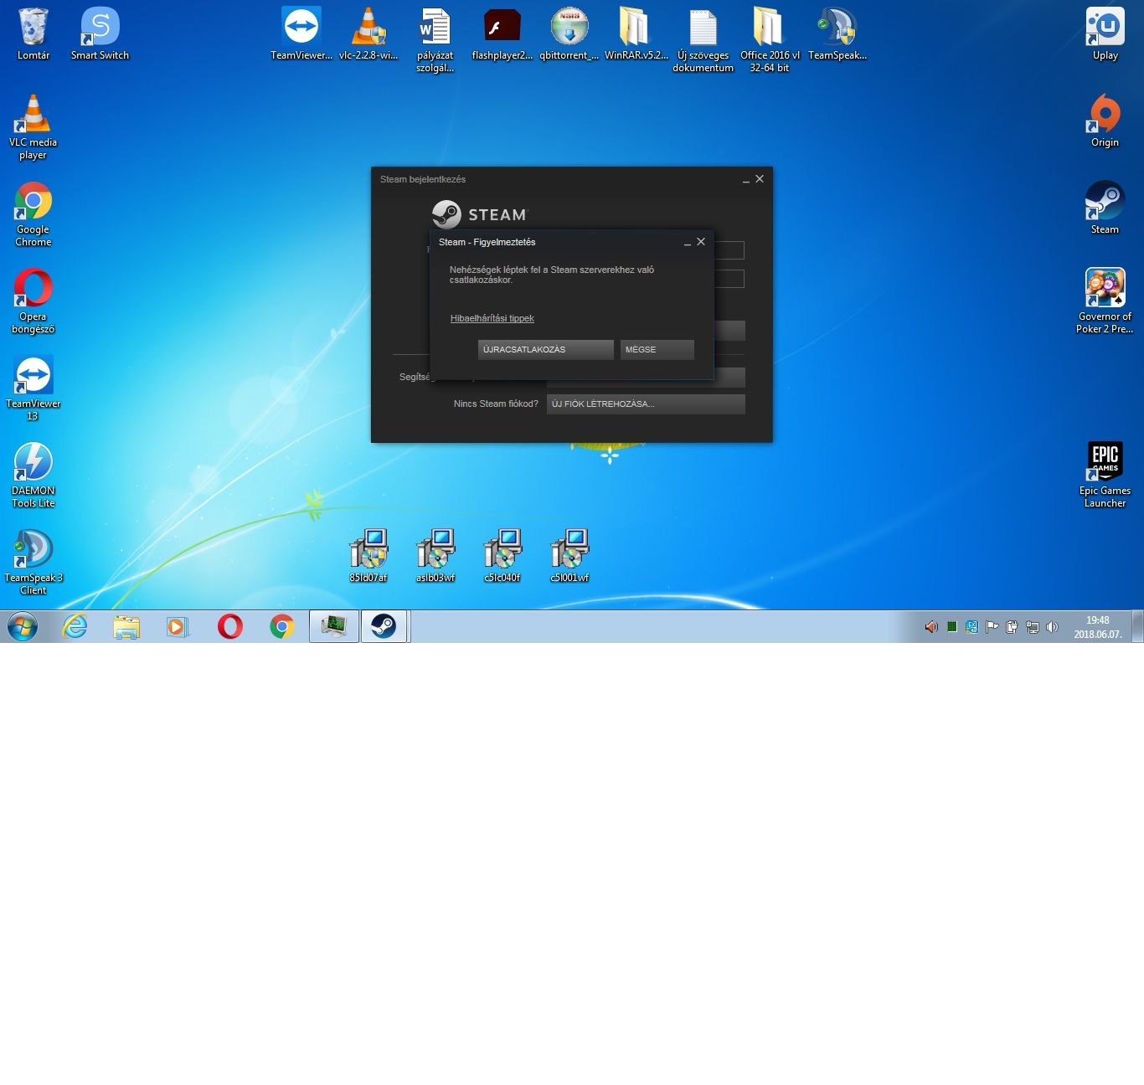Select the TeamViewer installer icon at top
Image resolution: width=1144 pixels, height=1085 pixels.
point(301,34)
